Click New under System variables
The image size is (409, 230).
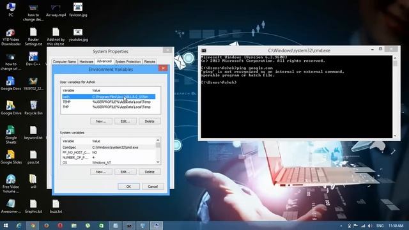pos(101,172)
